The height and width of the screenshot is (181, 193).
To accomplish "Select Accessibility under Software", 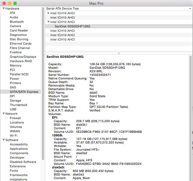I will (19, 144).
